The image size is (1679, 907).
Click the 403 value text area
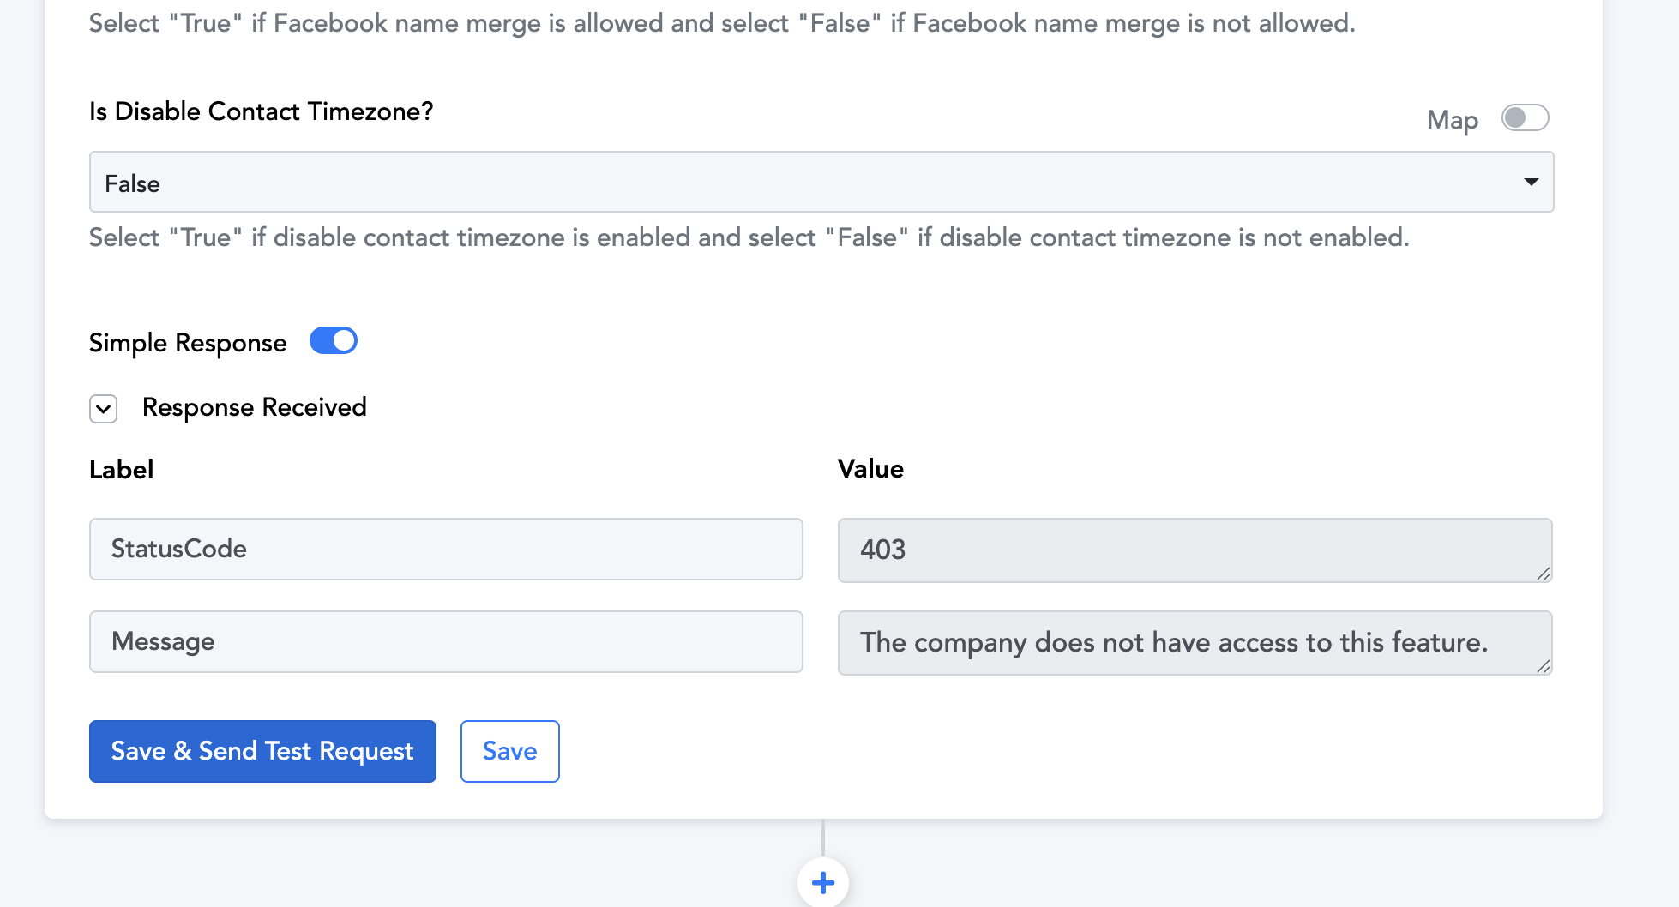point(1195,550)
